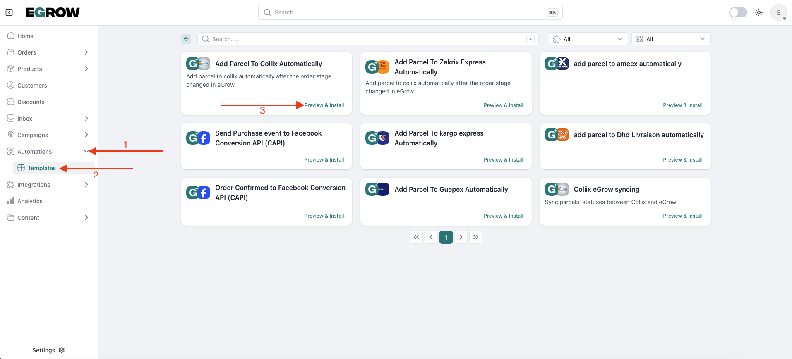Select page 1 in pagination
Viewport: 792px width, 359px height.
[x=446, y=237]
